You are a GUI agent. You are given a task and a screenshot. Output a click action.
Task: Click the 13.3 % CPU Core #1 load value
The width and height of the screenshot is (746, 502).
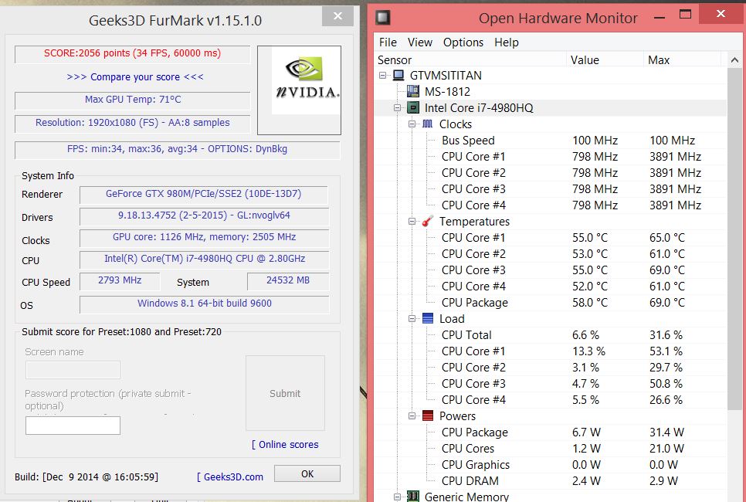[x=588, y=351]
